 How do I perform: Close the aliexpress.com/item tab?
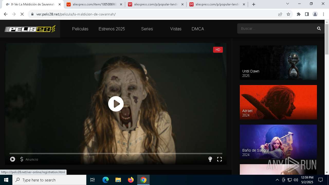[x=121, y=4]
